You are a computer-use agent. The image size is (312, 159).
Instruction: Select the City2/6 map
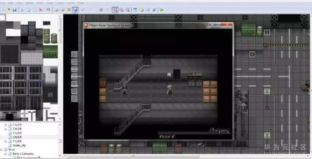click(17, 125)
